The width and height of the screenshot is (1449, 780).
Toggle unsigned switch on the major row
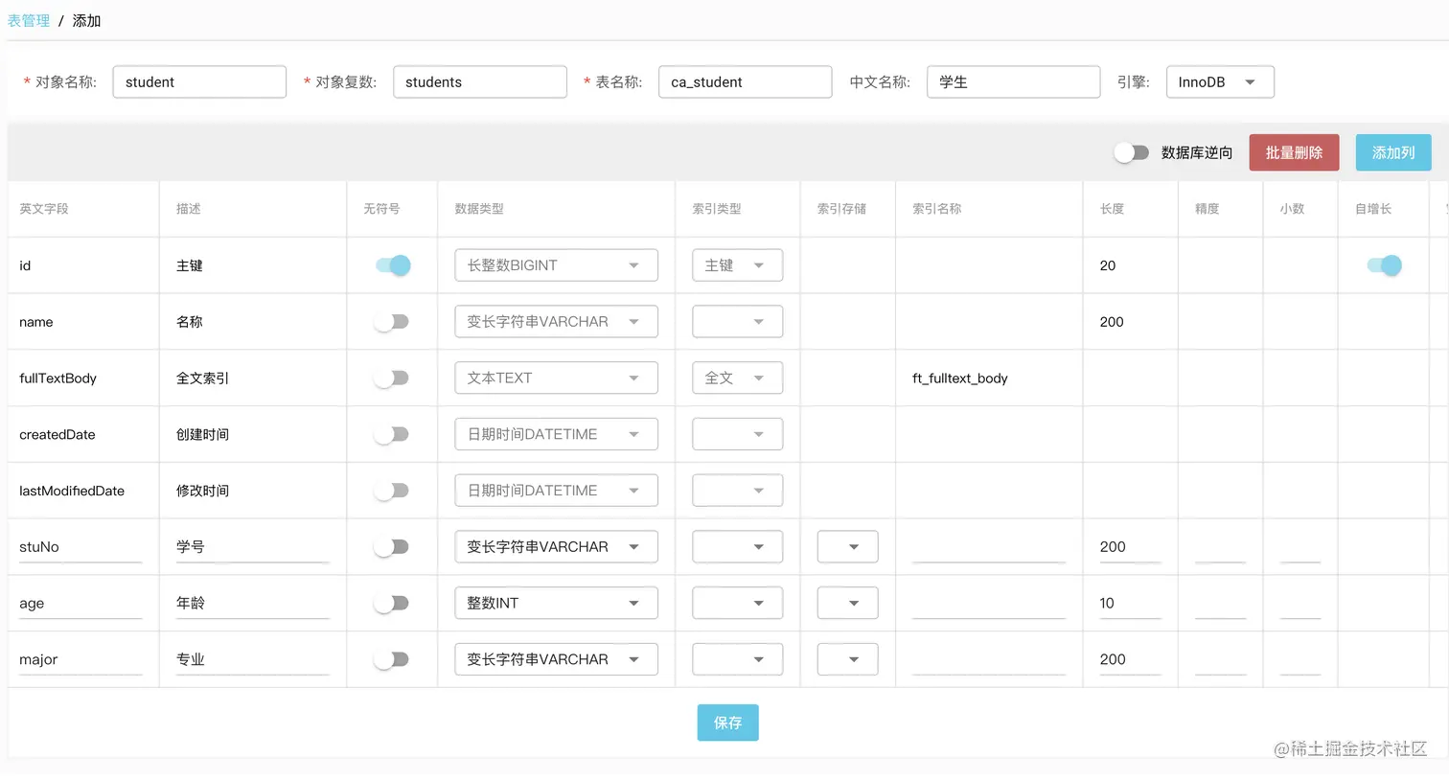tap(392, 659)
